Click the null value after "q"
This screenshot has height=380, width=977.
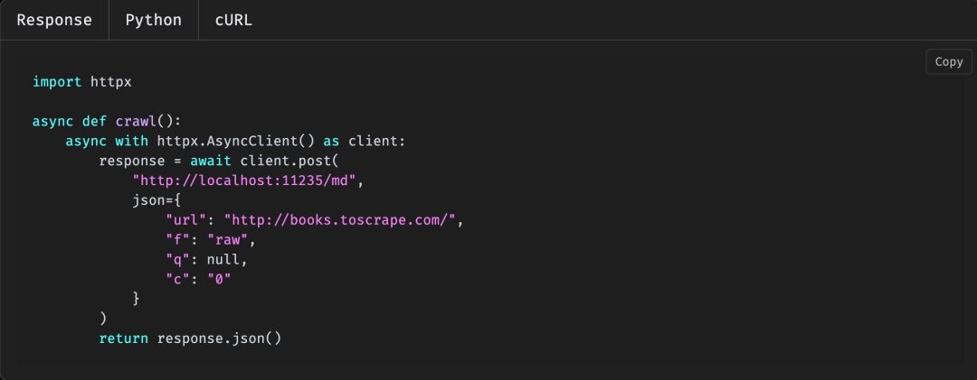[223, 260]
